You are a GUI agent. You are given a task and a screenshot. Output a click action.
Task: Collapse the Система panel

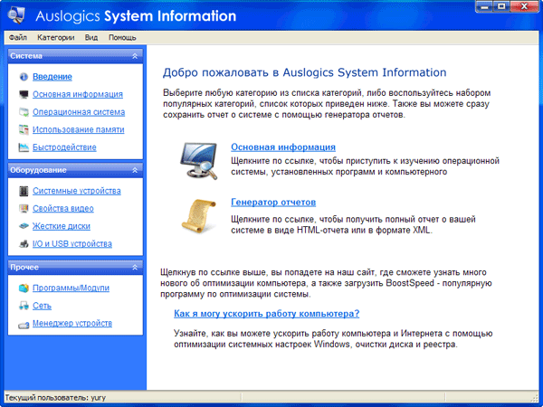(x=135, y=56)
